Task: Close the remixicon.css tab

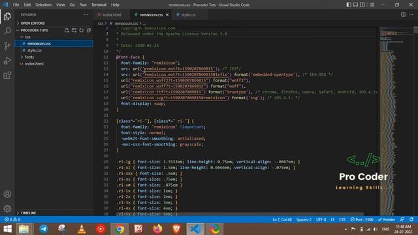Action: [x=167, y=15]
